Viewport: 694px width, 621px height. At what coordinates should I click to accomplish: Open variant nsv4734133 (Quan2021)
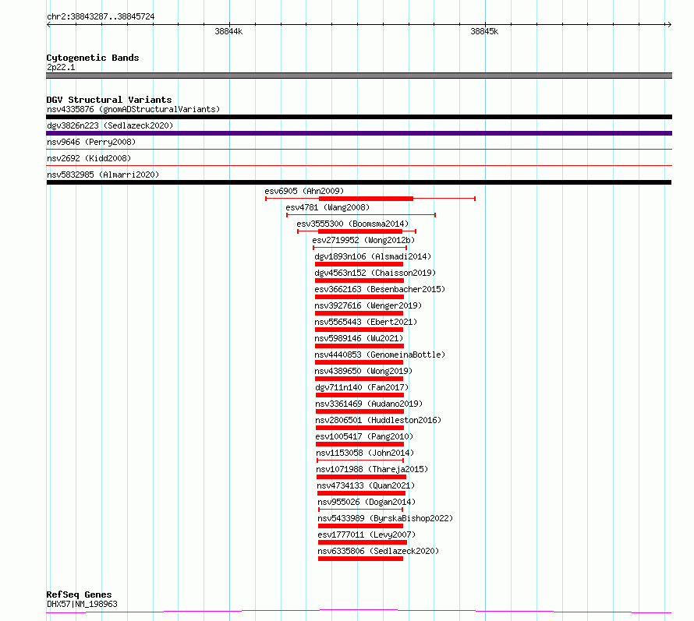pos(366,485)
